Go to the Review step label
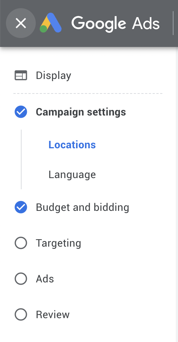The image size is (178, 342). click(x=53, y=314)
